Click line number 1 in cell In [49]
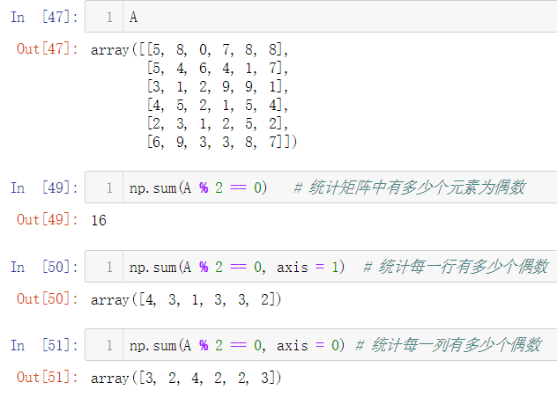557x397 pixels. [x=109, y=187]
